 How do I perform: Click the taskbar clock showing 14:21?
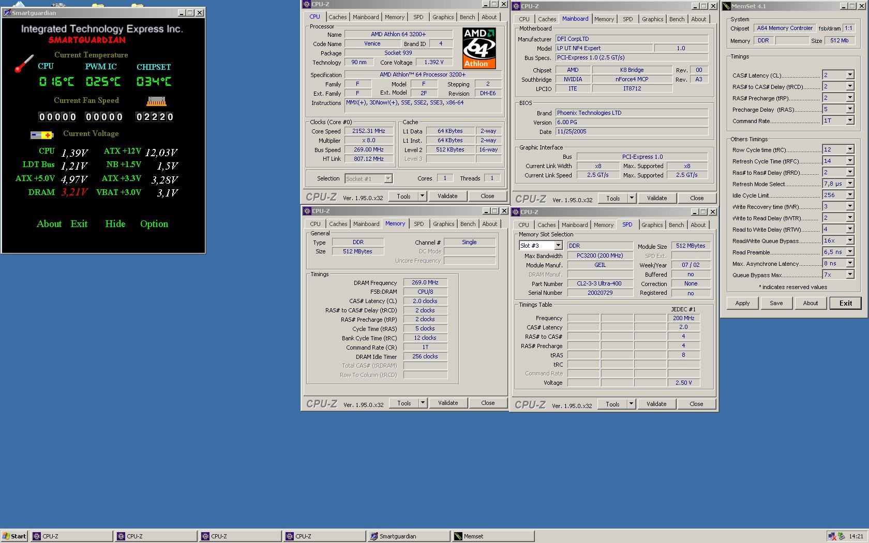(856, 536)
